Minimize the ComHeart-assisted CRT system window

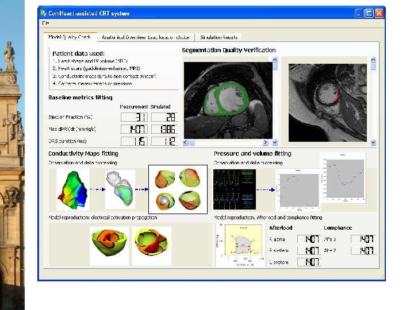point(359,13)
